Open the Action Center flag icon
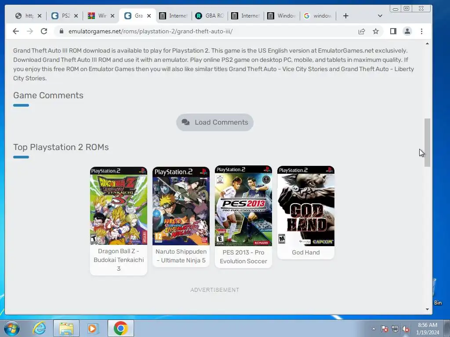 click(x=385, y=329)
